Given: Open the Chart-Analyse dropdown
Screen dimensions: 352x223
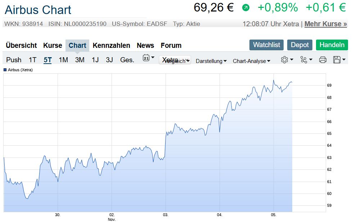Looking at the screenshot, I should tap(252, 61).
